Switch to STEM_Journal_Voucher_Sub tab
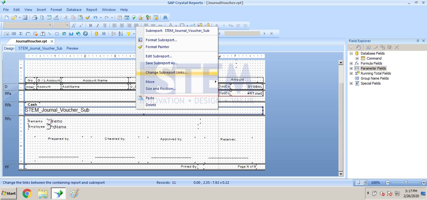This screenshot has width=427, height=200. tap(40, 48)
